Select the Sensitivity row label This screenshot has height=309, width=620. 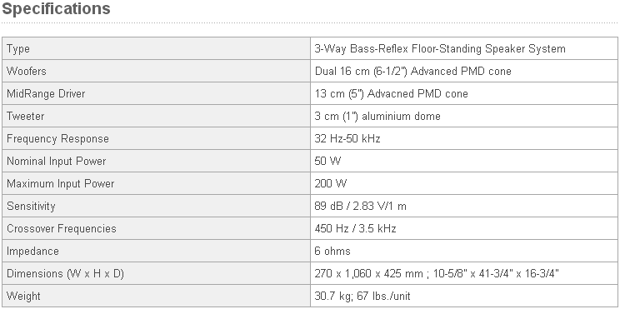click(x=31, y=207)
